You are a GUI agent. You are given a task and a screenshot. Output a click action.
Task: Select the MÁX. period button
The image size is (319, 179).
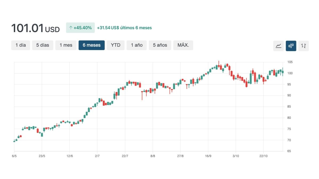pos(183,45)
